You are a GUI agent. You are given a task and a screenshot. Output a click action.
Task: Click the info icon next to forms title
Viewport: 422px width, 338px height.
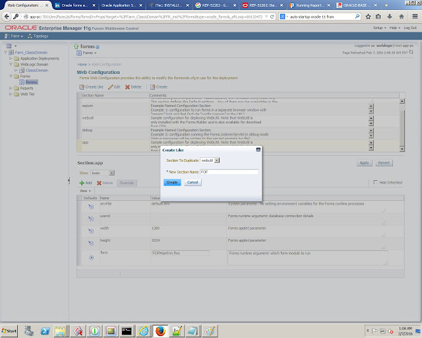98,47
